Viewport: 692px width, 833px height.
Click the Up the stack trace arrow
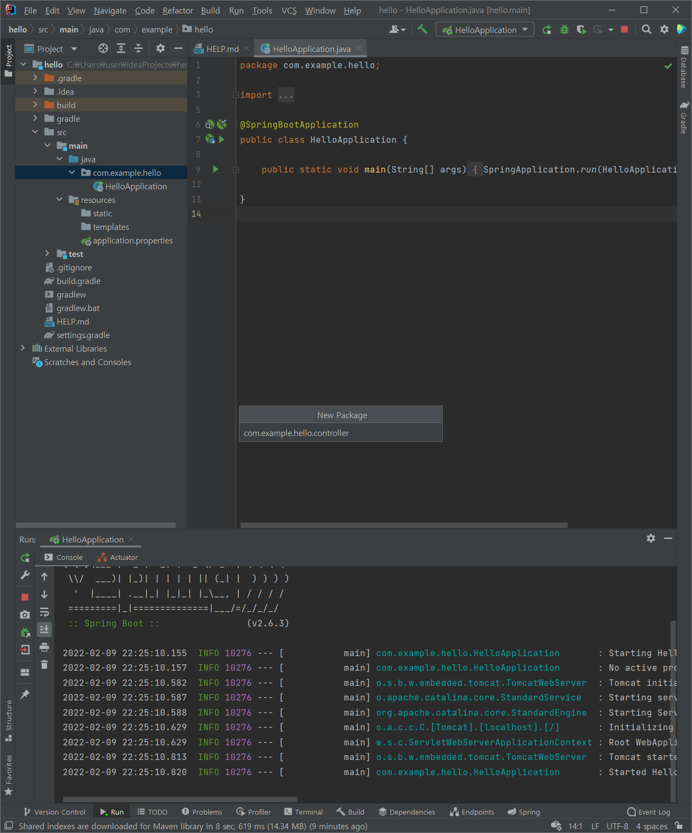[x=44, y=577]
